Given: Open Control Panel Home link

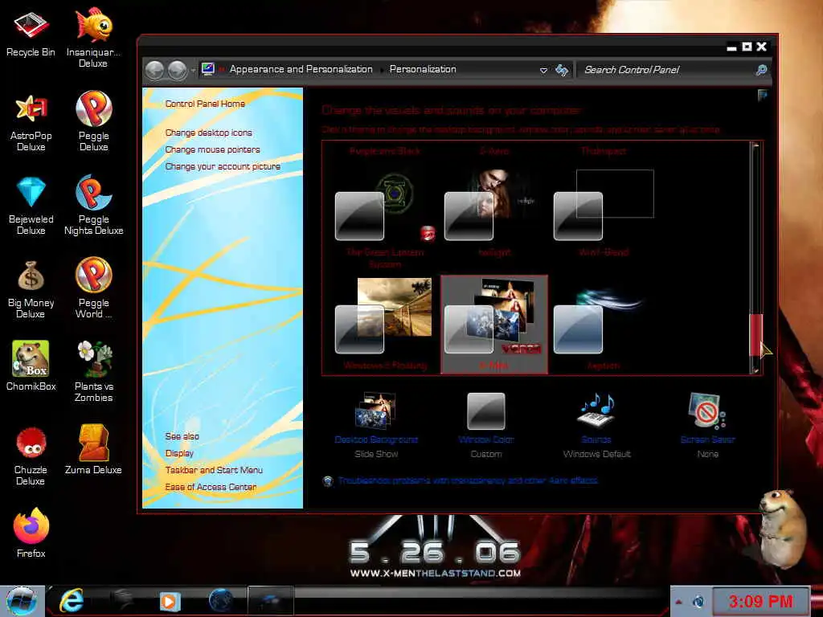Looking at the screenshot, I should coord(205,104).
